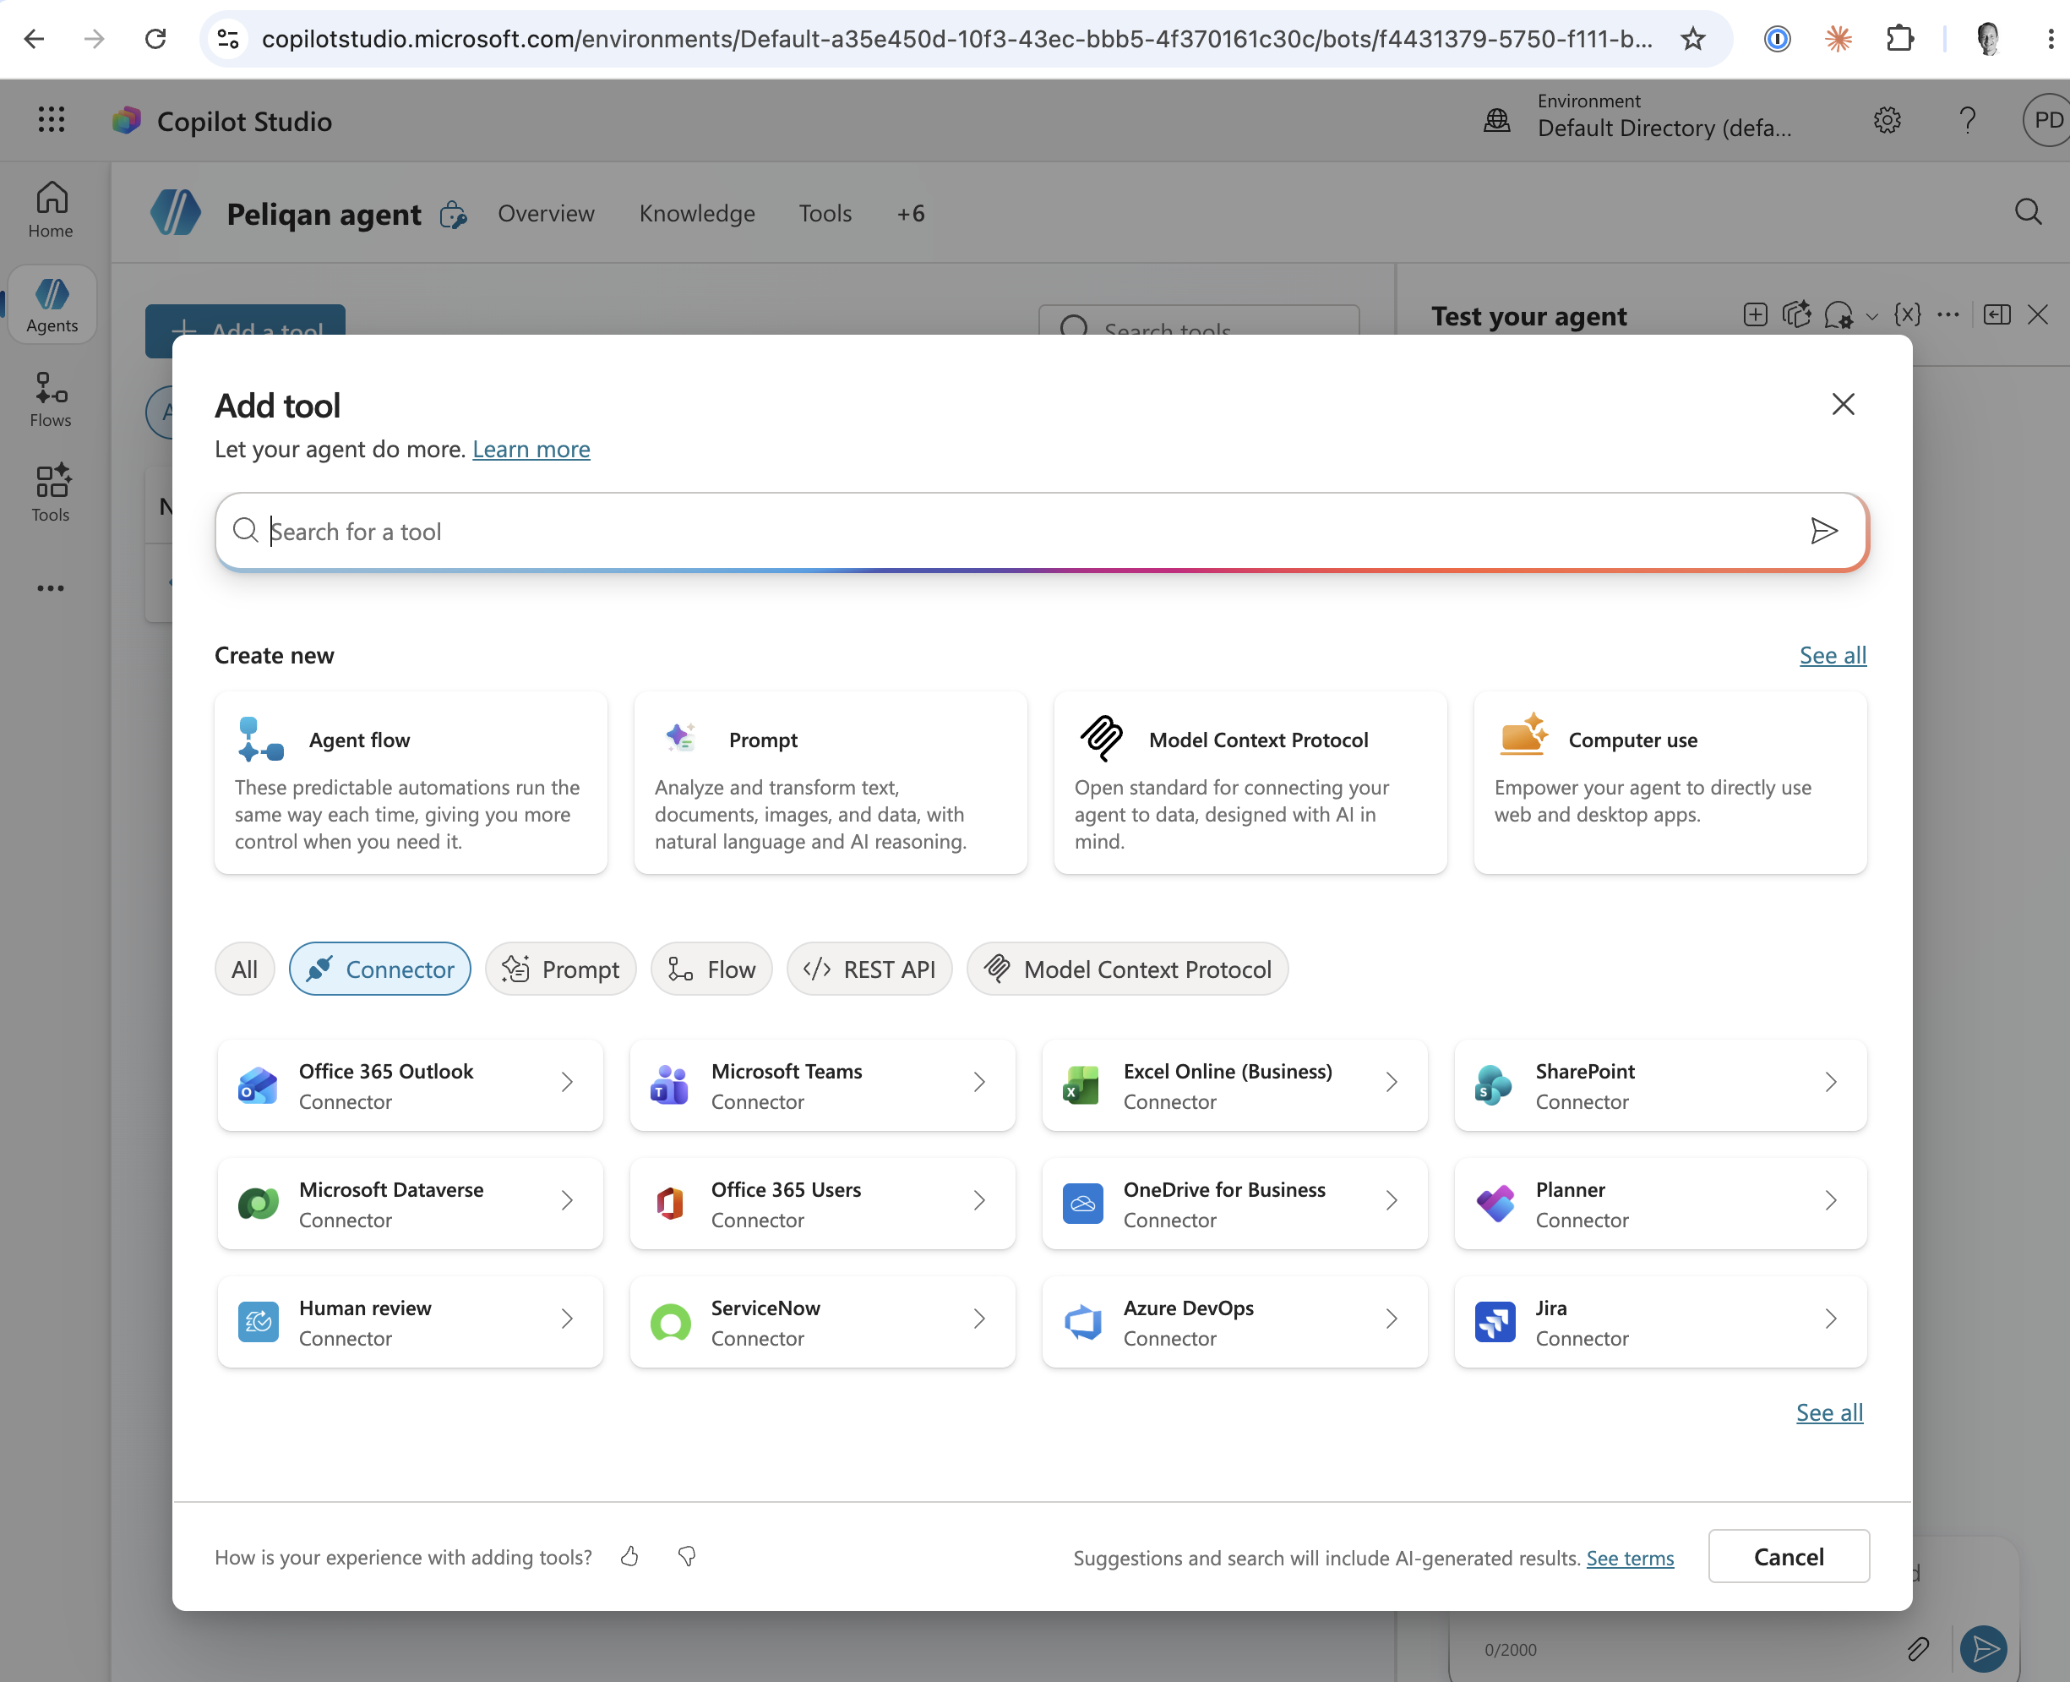
Task: Create a new Agent flow card
Action: point(411,783)
